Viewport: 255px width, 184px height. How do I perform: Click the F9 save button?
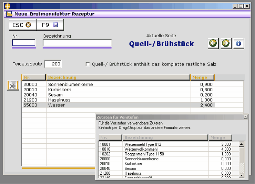click(50, 25)
